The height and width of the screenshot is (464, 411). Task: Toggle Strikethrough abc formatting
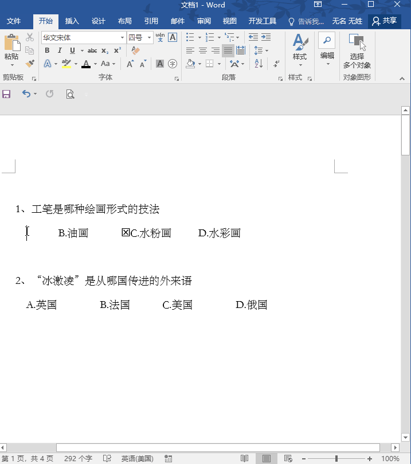pyautogui.click(x=92, y=50)
